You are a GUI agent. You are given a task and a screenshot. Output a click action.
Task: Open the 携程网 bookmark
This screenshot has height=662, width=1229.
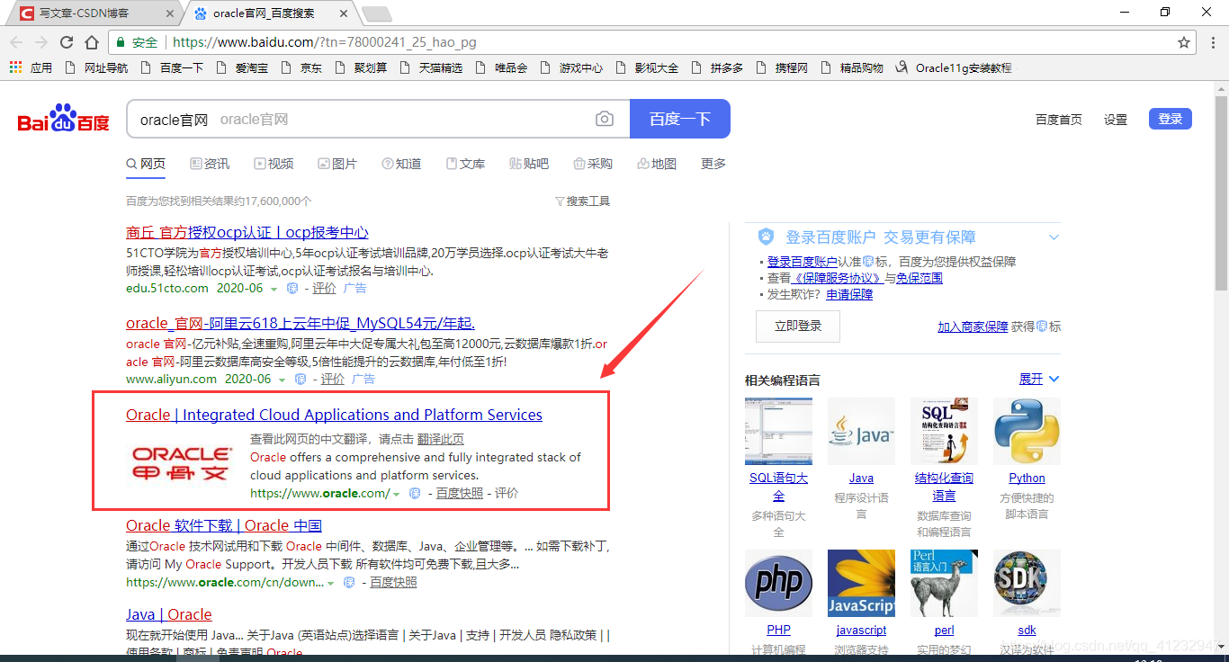(x=783, y=67)
